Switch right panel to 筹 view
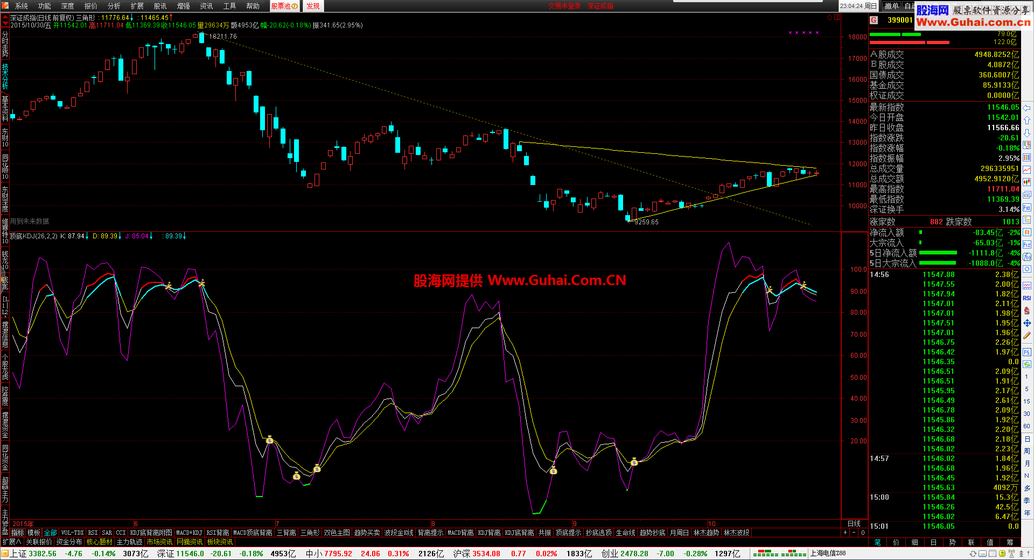The height and width of the screenshot is (560, 1034). click(x=1010, y=542)
